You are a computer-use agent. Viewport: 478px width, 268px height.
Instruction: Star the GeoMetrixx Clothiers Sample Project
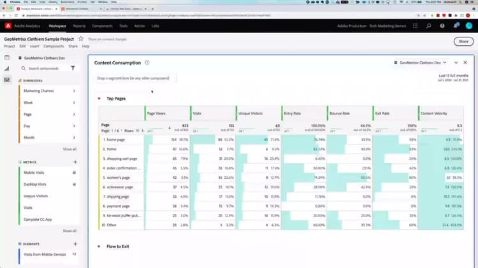coord(81,39)
